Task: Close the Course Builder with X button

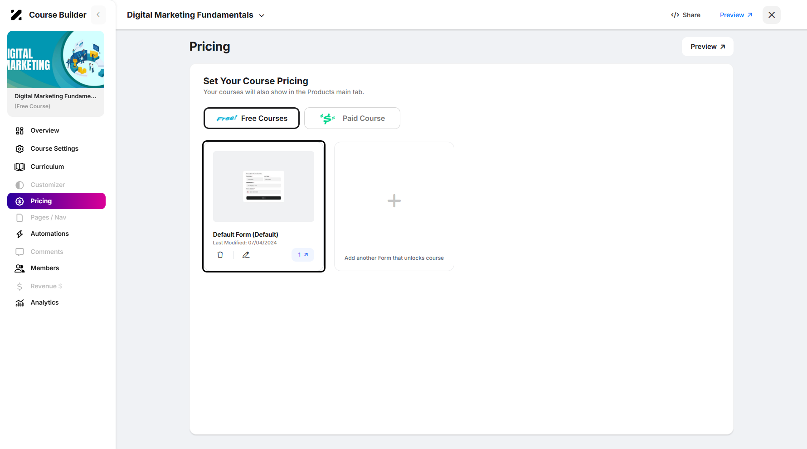Action: coord(772,15)
